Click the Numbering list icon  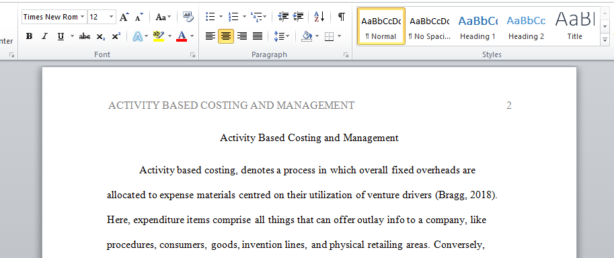234,17
